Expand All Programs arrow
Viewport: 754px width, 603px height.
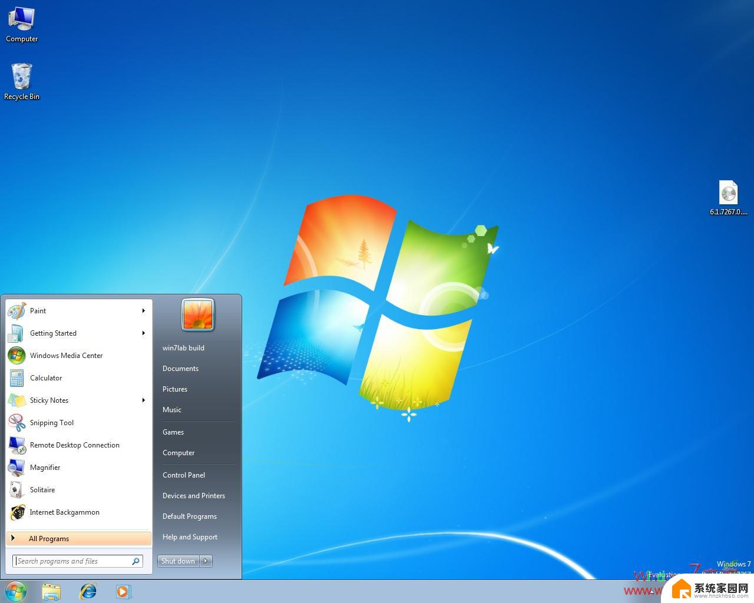point(13,538)
